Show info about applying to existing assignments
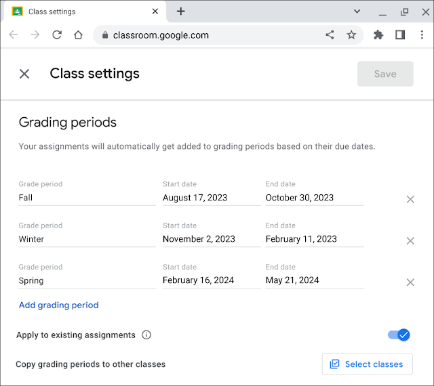Viewport: 434px width, 386px height. (146, 335)
